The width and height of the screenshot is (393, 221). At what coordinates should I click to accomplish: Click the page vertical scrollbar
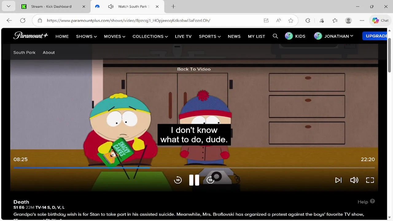[x=390, y=56]
